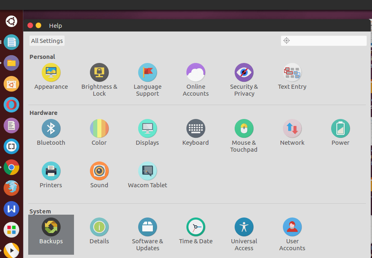This screenshot has height=258, width=372.
Task: Open Brightness & Lock settings
Action: (99, 80)
